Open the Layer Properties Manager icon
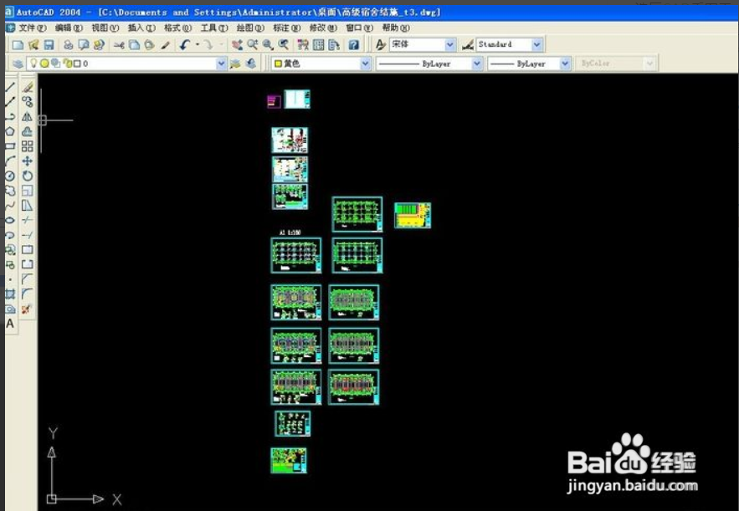Image resolution: width=739 pixels, height=511 pixels. [18, 64]
